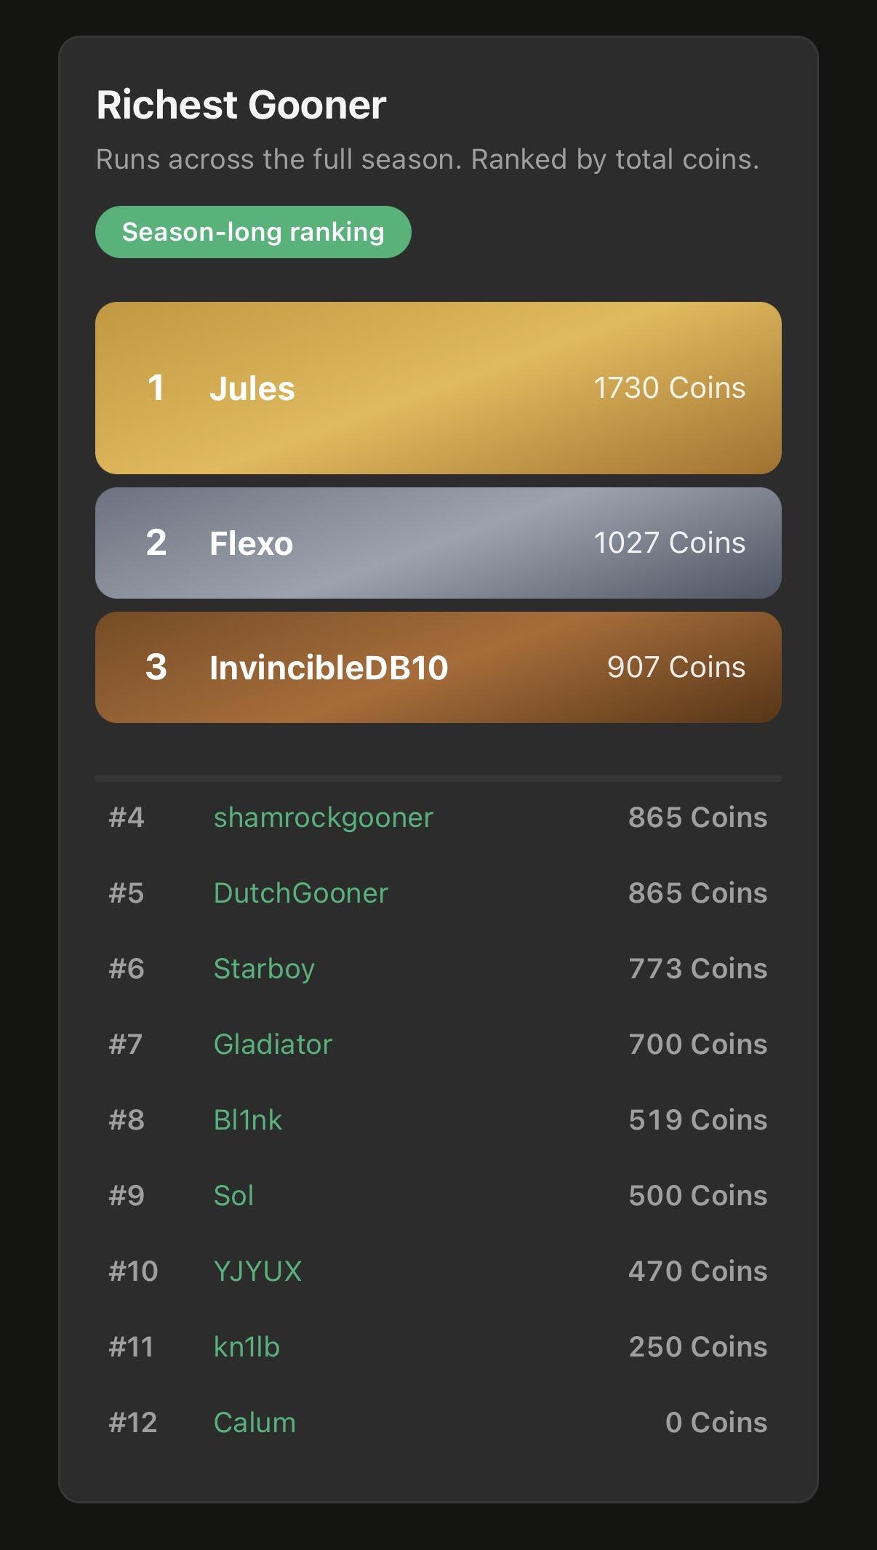This screenshot has width=877, height=1550.
Task: Click the 1027 Coins value for Flexo
Action: pyautogui.click(x=669, y=543)
